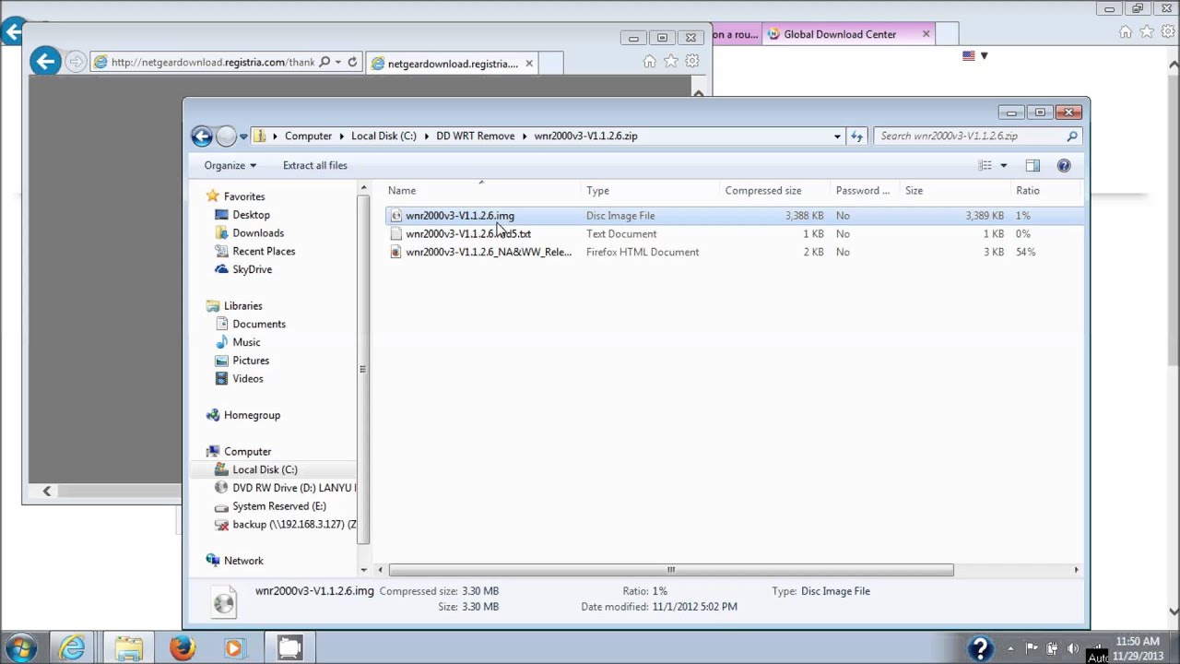Click Local Disk (C:) in breadcrumb
This screenshot has width=1180, height=664.
pyautogui.click(x=383, y=136)
